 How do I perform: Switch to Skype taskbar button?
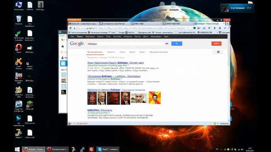pyautogui.click(x=108, y=149)
